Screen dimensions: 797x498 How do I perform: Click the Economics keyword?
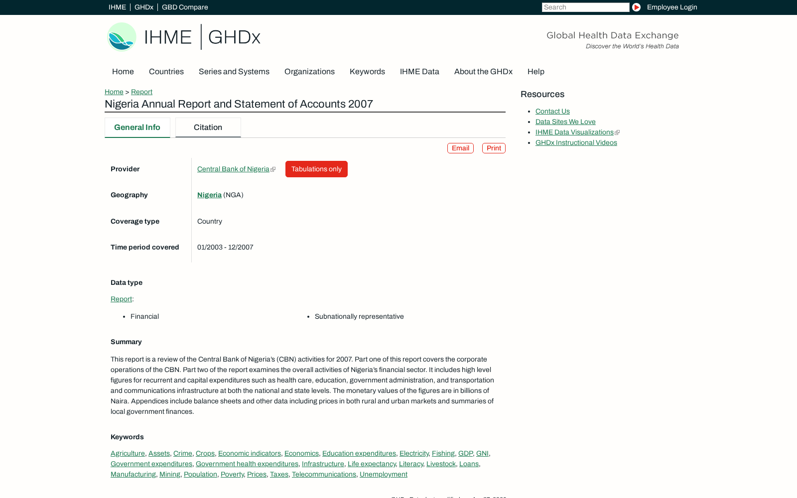[301, 454]
